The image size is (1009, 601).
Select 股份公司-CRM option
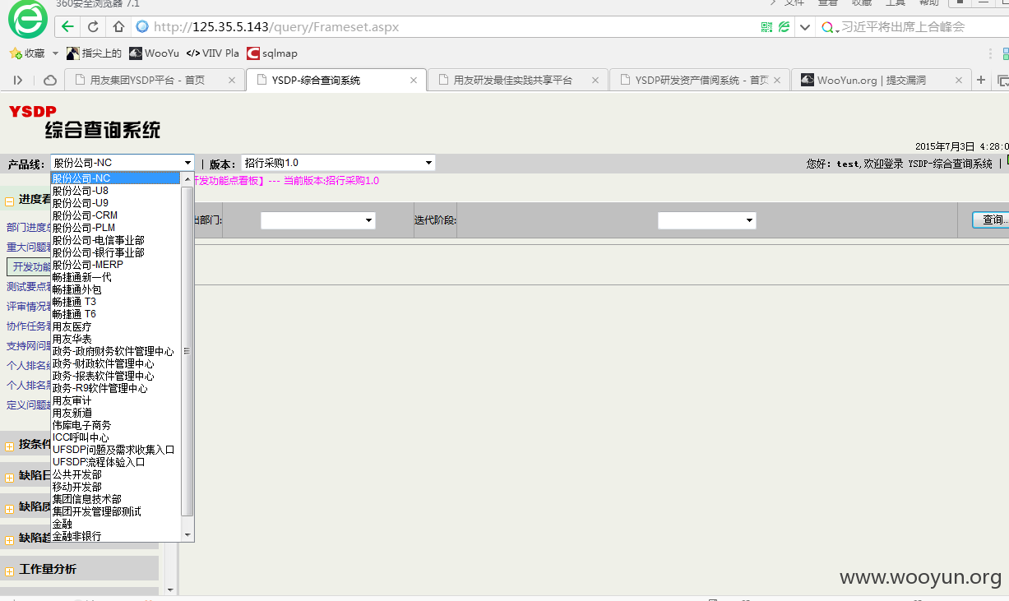pos(115,215)
